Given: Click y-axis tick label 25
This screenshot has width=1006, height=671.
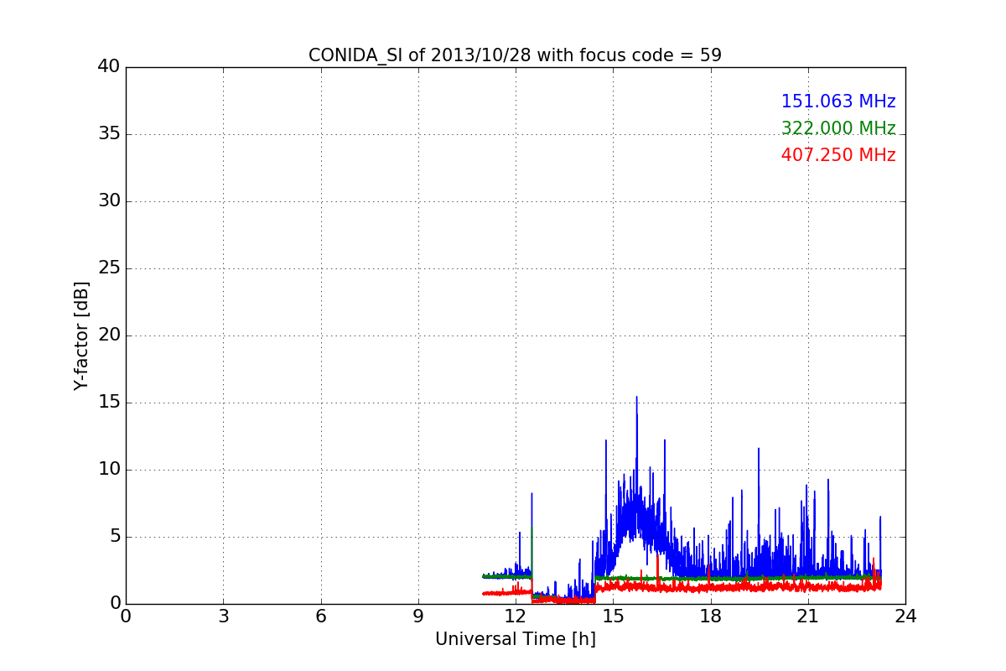Looking at the screenshot, I should coord(109,268).
